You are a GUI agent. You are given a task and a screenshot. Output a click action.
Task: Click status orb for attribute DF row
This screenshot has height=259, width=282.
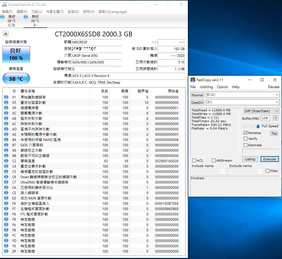[6, 251]
